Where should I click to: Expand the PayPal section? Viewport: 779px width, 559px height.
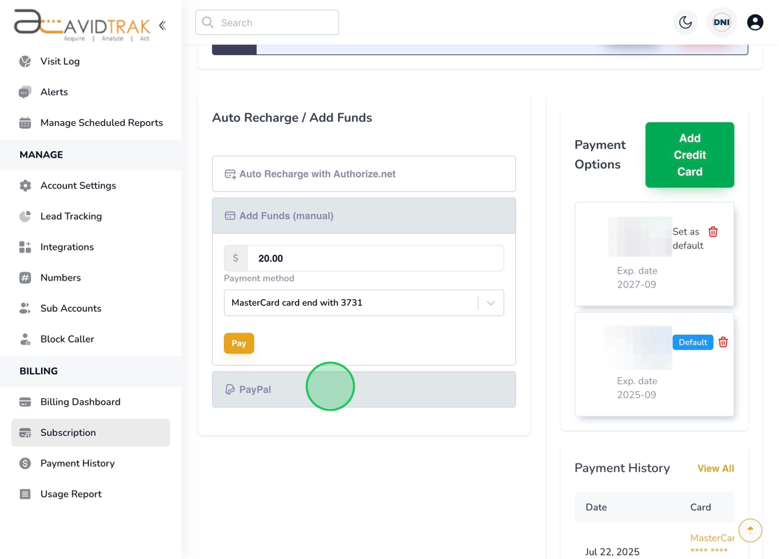coord(364,389)
